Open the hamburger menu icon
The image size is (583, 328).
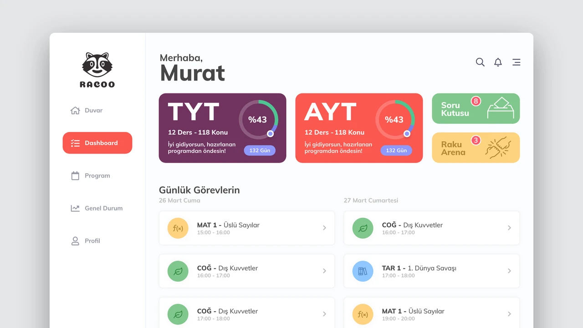click(516, 62)
